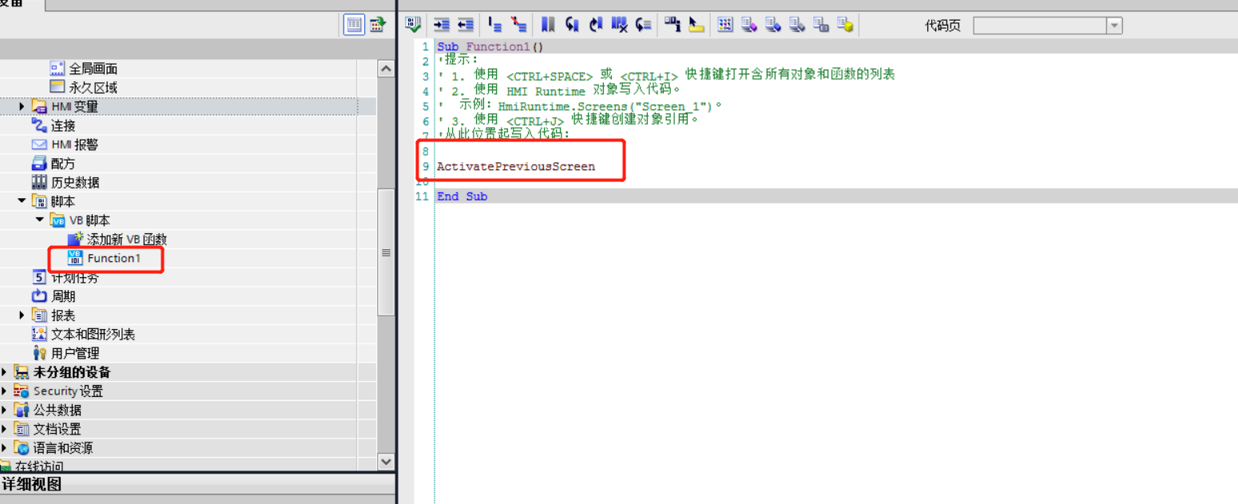
Task: Click the uncomment lines icon with red mark
Action: [x=519, y=25]
